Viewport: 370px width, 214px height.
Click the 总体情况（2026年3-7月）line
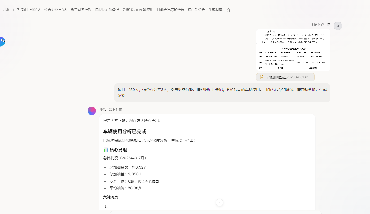(x=127, y=158)
